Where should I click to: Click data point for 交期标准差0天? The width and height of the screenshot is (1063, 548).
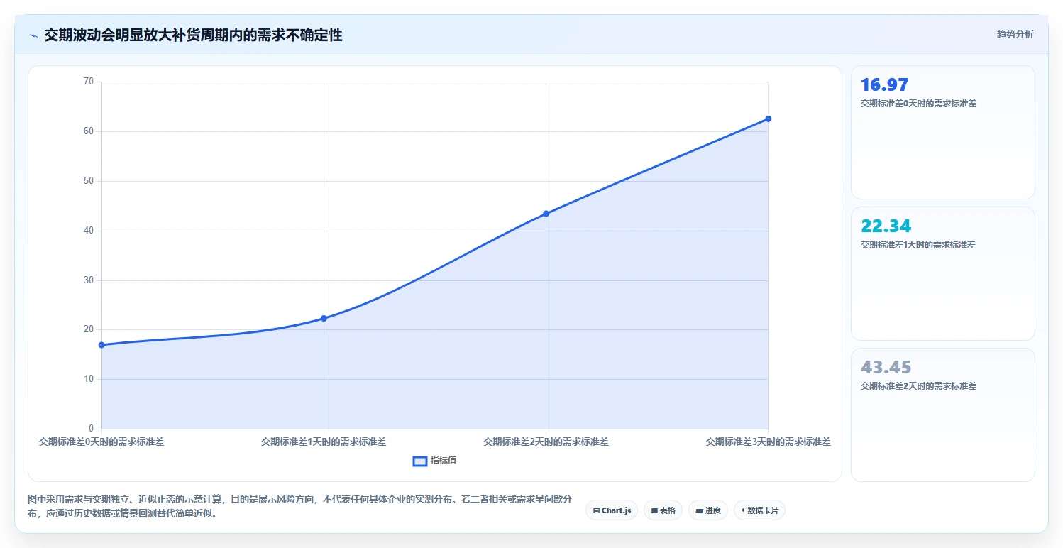[x=101, y=345]
